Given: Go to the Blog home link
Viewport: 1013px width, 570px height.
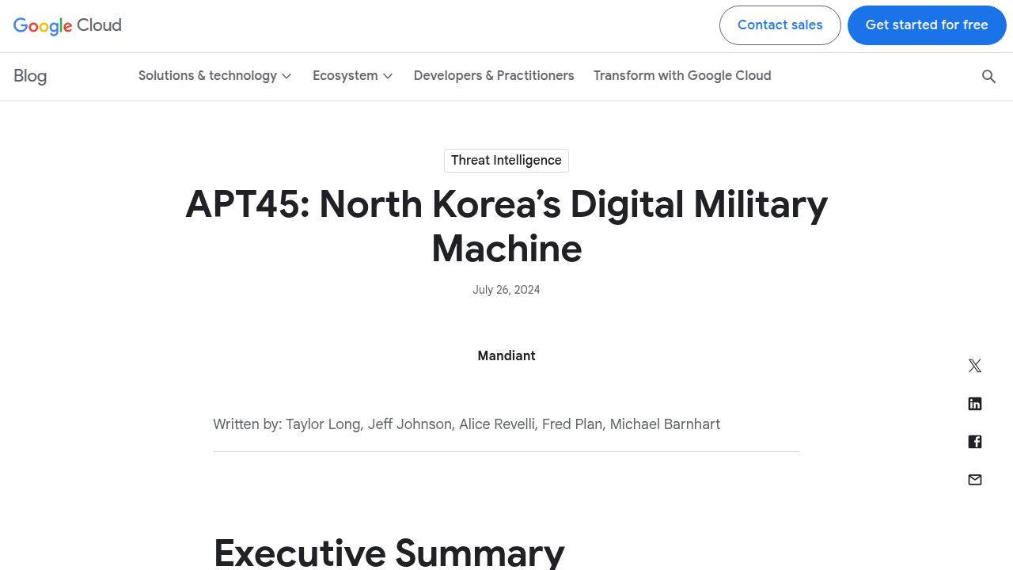Looking at the screenshot, I should [30, 76].
